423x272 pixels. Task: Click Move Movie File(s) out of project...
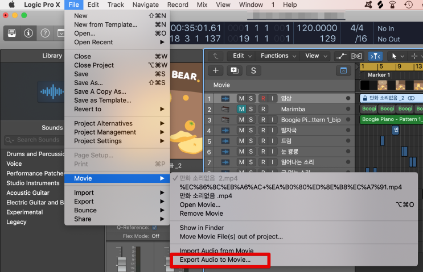(x=294, y=237)
